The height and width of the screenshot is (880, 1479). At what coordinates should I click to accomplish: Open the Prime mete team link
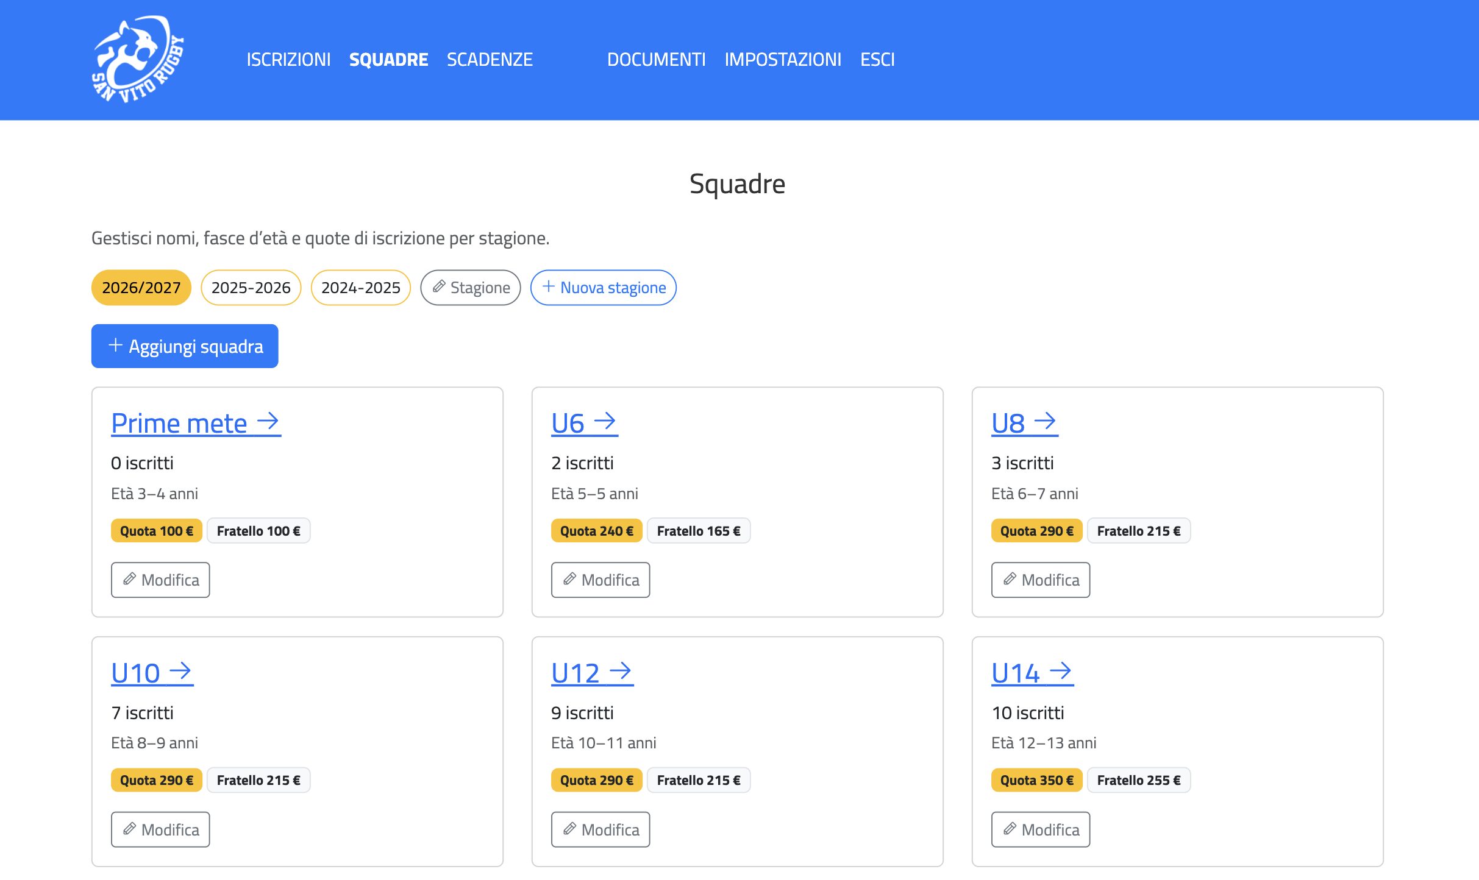[x=196, y=423]
